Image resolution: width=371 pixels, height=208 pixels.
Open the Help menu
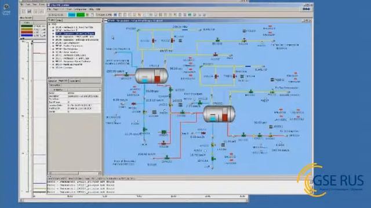98,9
